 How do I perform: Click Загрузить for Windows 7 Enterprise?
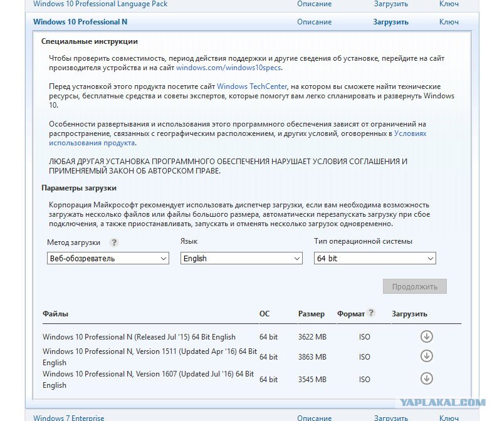[390, 417]
